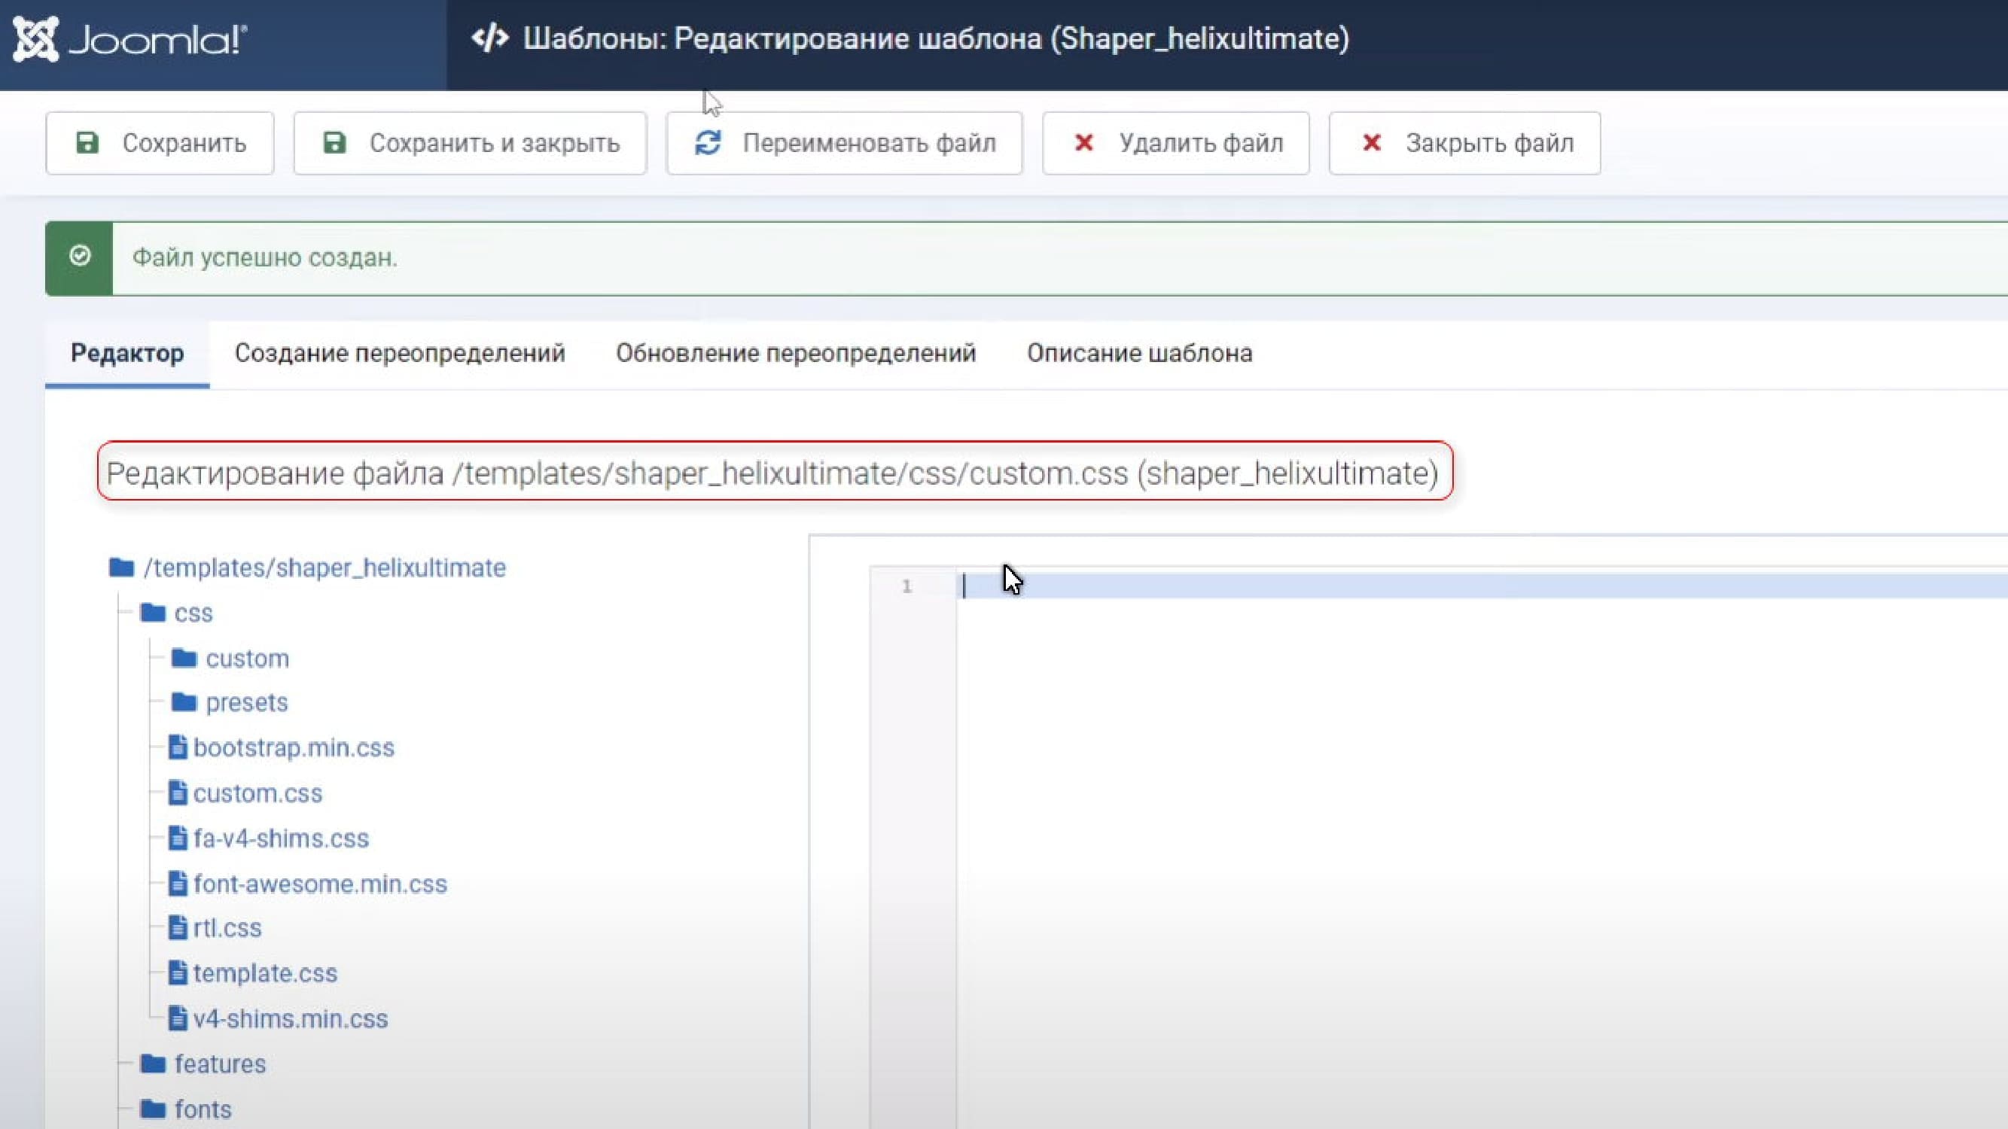2008x1129 pixels.
Task: Click the floppy disk icon on Сохранить
Action: pyautogui.click(x=87, y=142)
